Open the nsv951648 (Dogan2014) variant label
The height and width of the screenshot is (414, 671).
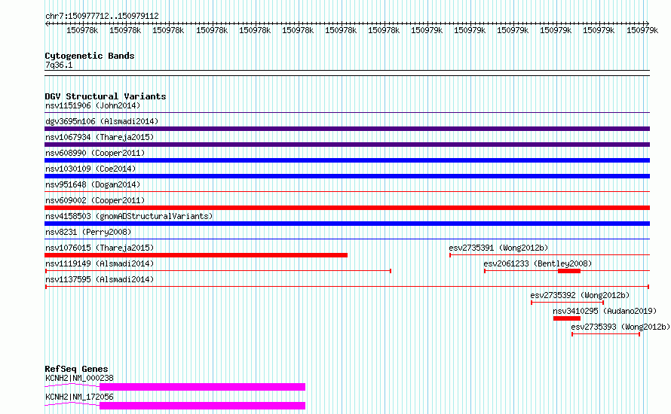[x=93, y=184]
